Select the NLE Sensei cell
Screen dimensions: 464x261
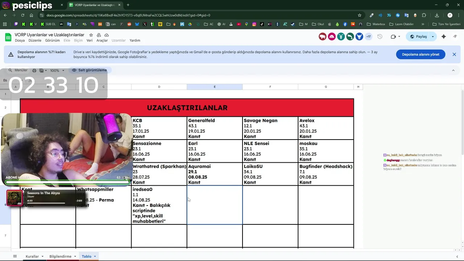click(x=270, y=151)
